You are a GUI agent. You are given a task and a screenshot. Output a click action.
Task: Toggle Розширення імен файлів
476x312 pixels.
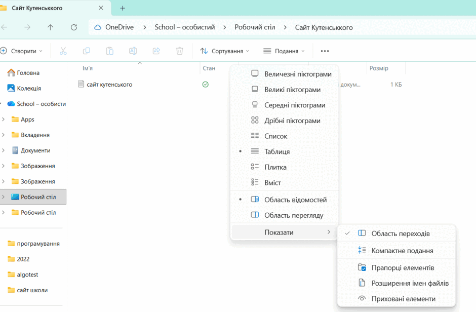(396, 283)
